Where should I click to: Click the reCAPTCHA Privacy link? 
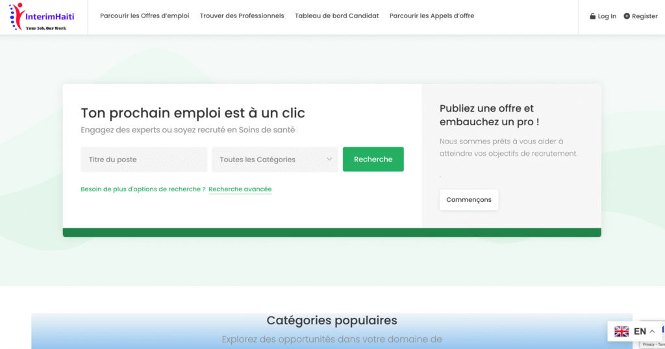point(648,344)
